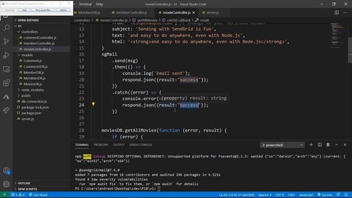Select the TERMINAL panel tab
This screenshot has height=198, width=352.
tap(82, 145)
